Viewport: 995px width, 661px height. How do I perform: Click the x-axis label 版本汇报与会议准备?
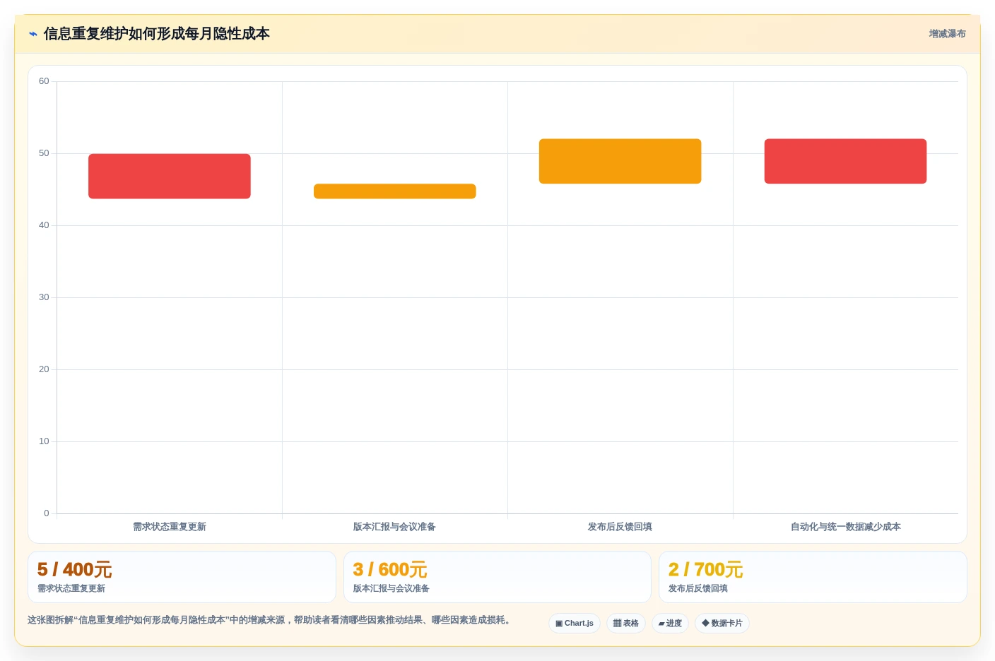point(395,527)
